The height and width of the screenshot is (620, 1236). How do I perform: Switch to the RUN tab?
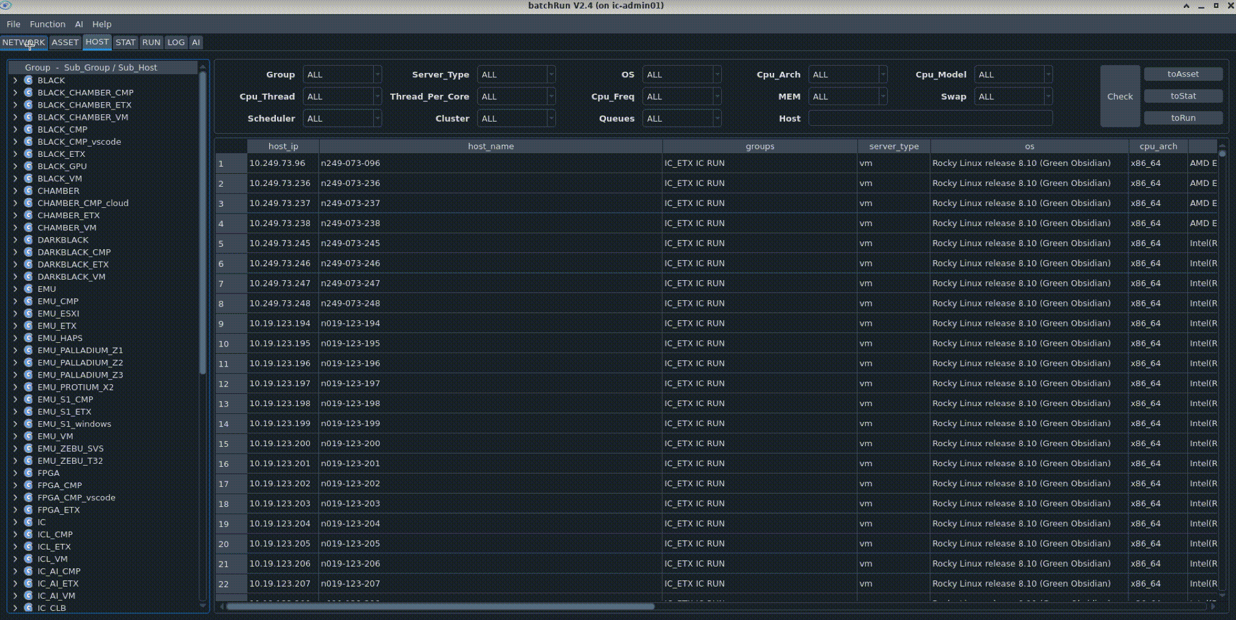151,43
